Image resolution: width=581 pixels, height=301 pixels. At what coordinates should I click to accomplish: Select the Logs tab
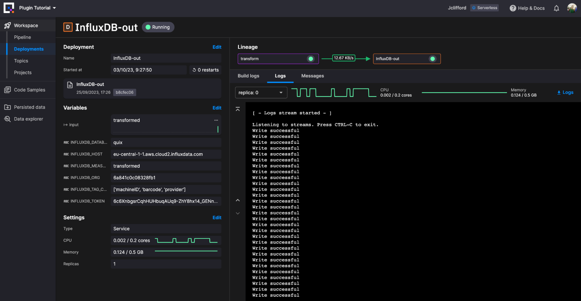point(280,76)
